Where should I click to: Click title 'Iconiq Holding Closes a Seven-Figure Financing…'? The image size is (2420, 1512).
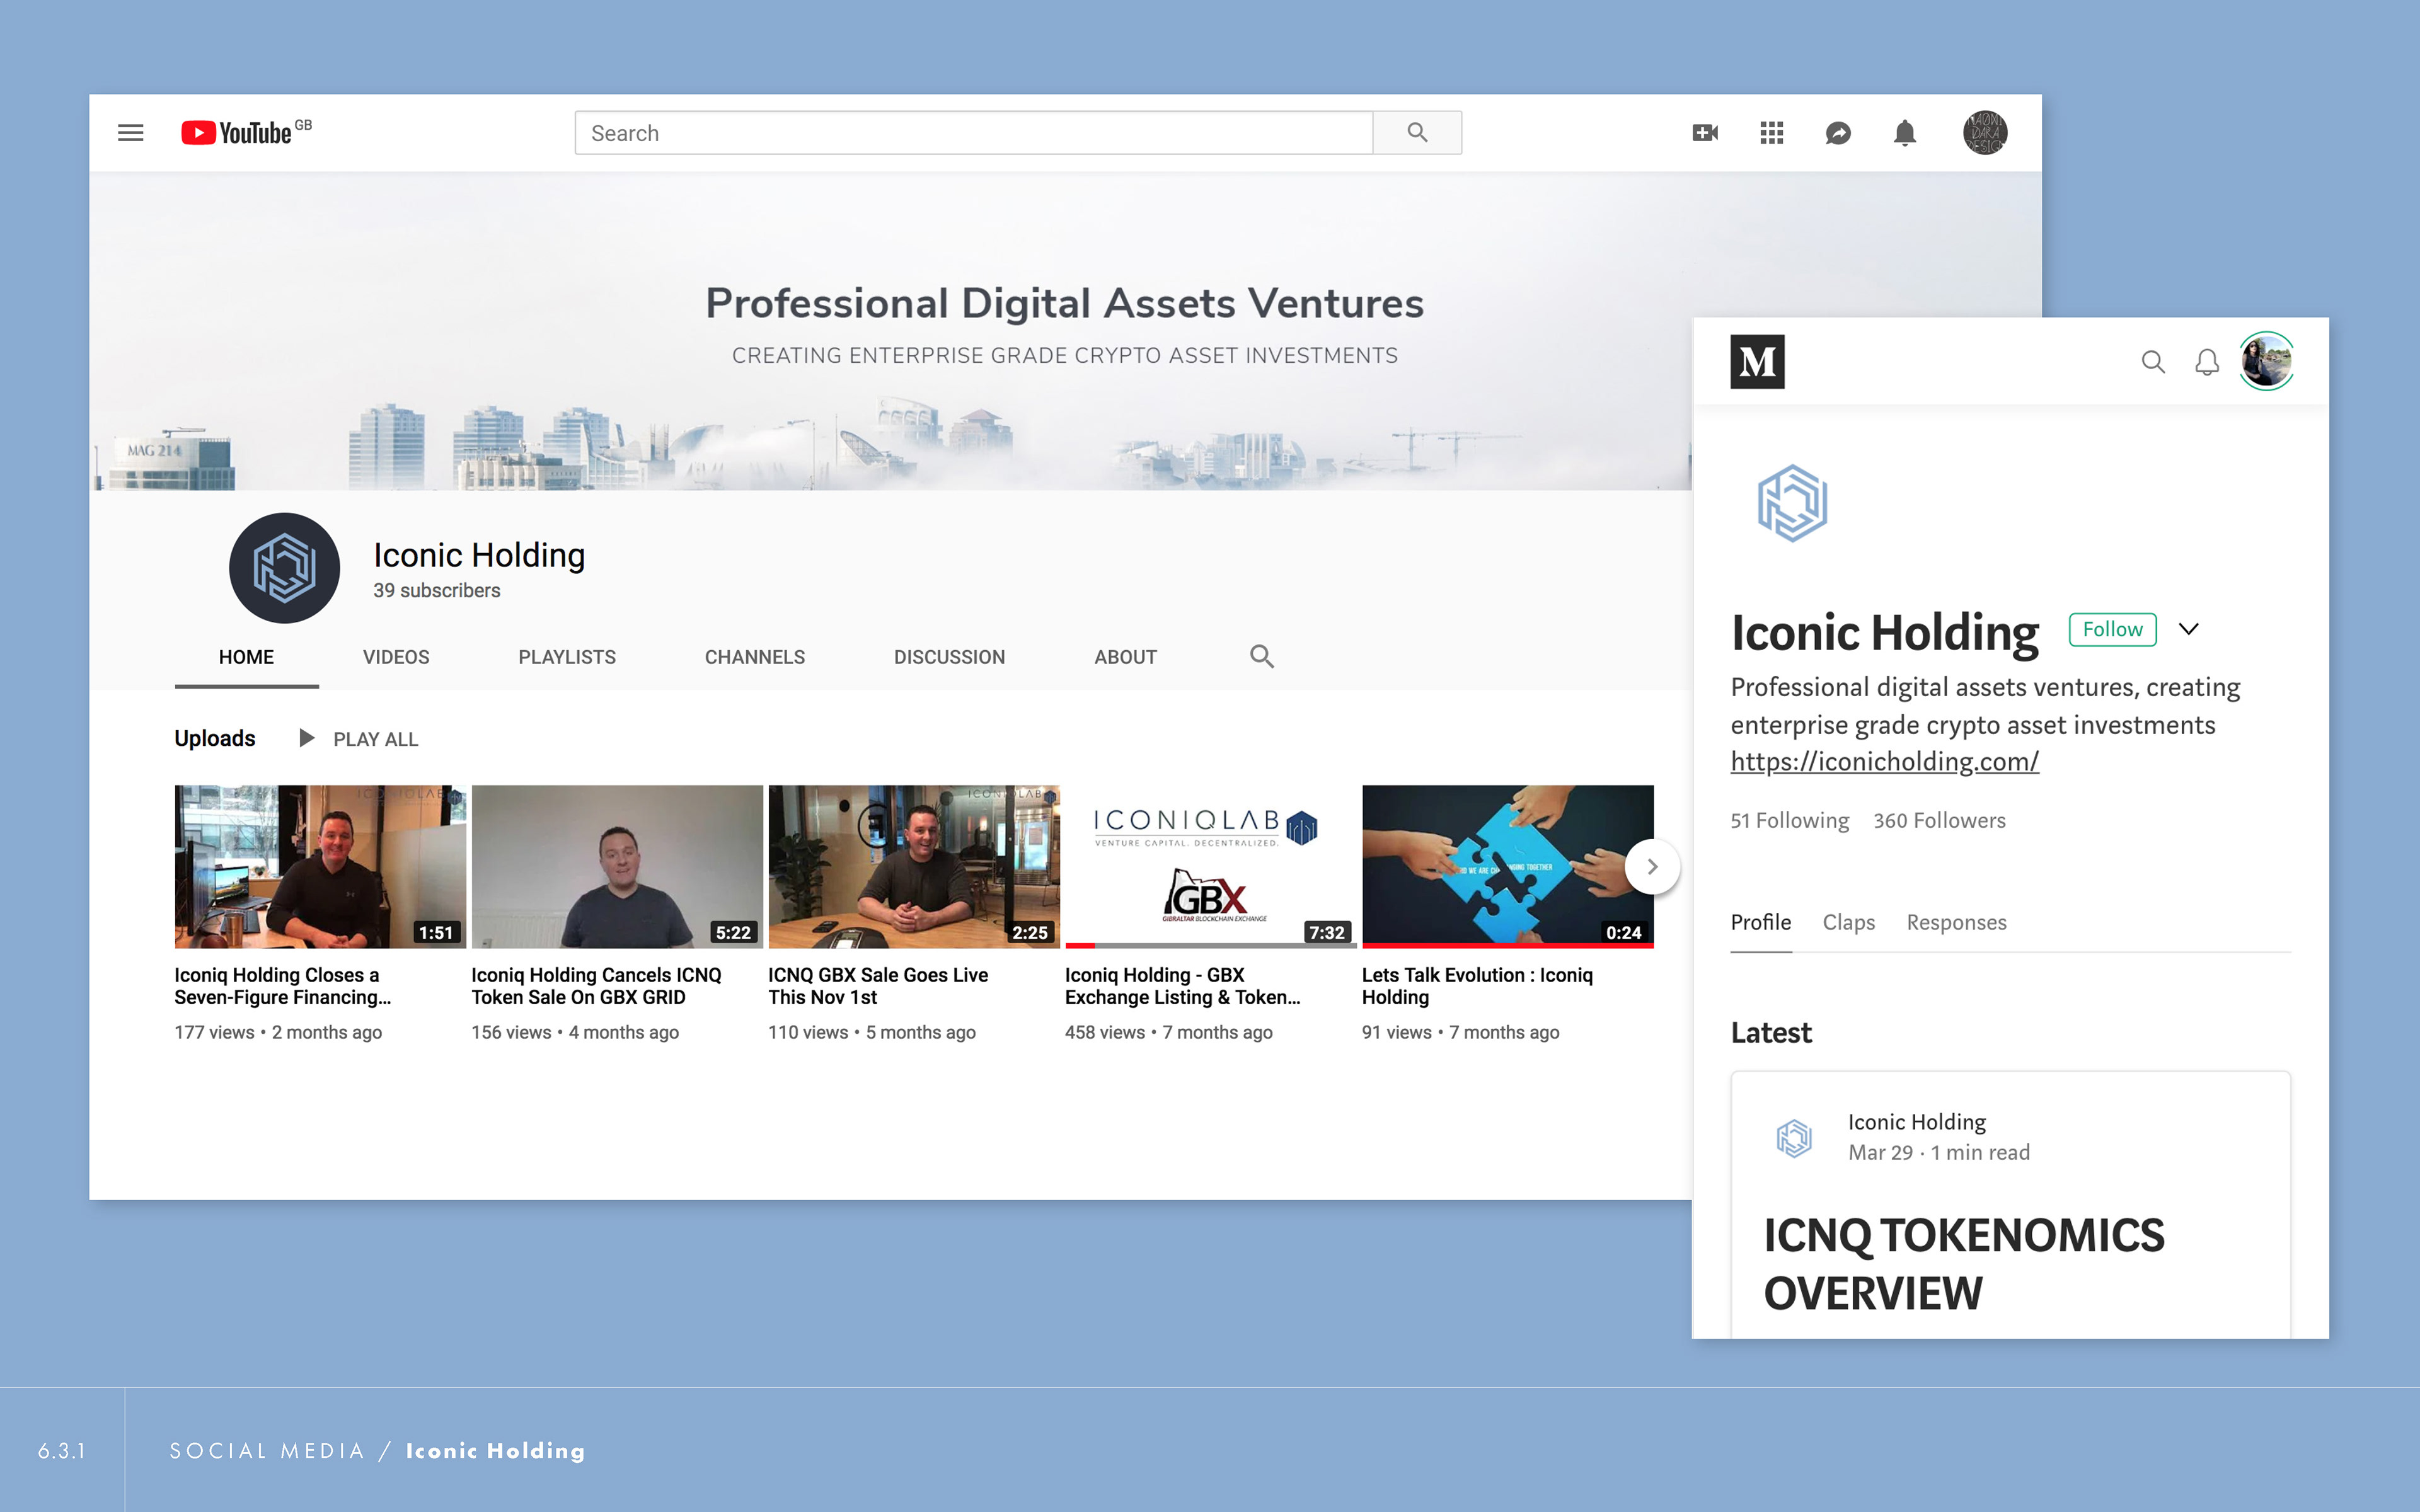click(x=283, y=986)
